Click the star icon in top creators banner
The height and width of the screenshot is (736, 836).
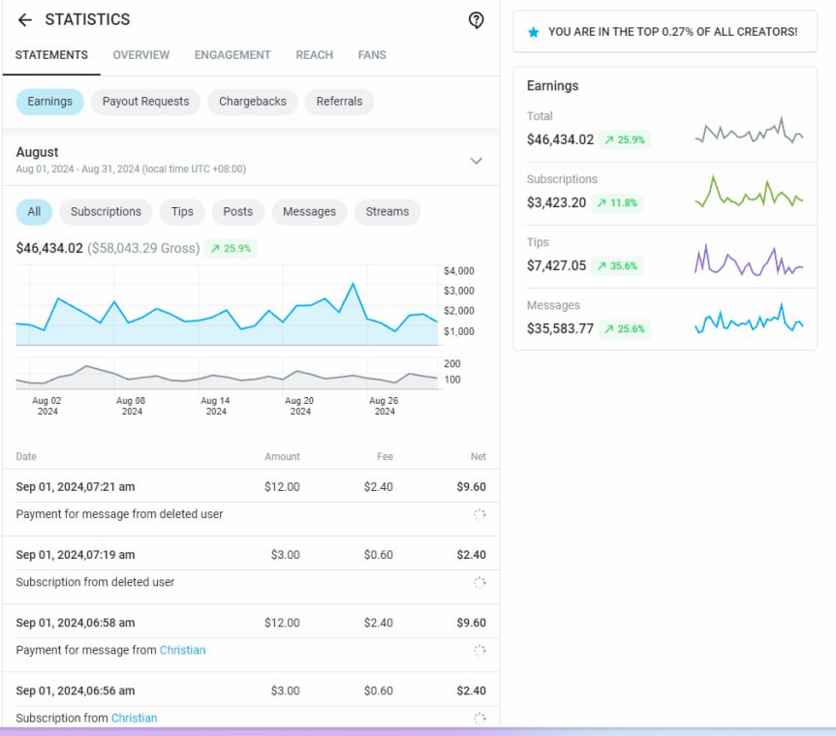pyautogui.click(x=533, y=32)
